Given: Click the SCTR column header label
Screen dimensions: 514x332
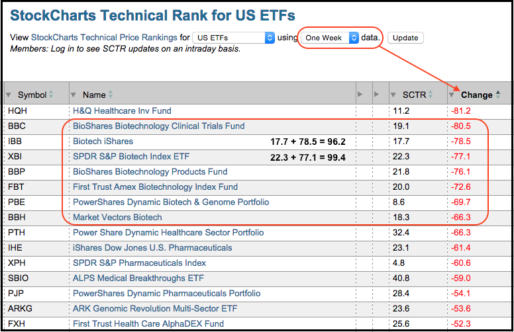Looking at the screenshot, I should (x=414, y=95).
